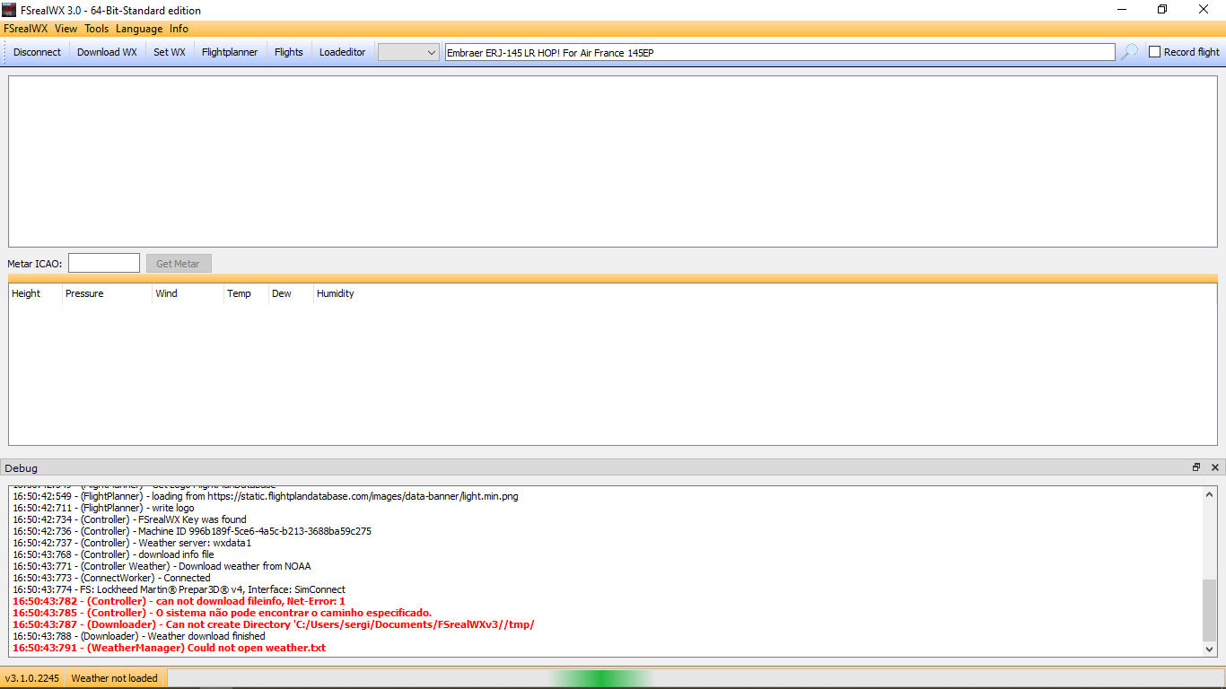The width and height of the screenshot is (1226, 689).
Task: Click the Debug log scrollbar up arrow
Action: pyautogui.click(x=1209, y=493)
